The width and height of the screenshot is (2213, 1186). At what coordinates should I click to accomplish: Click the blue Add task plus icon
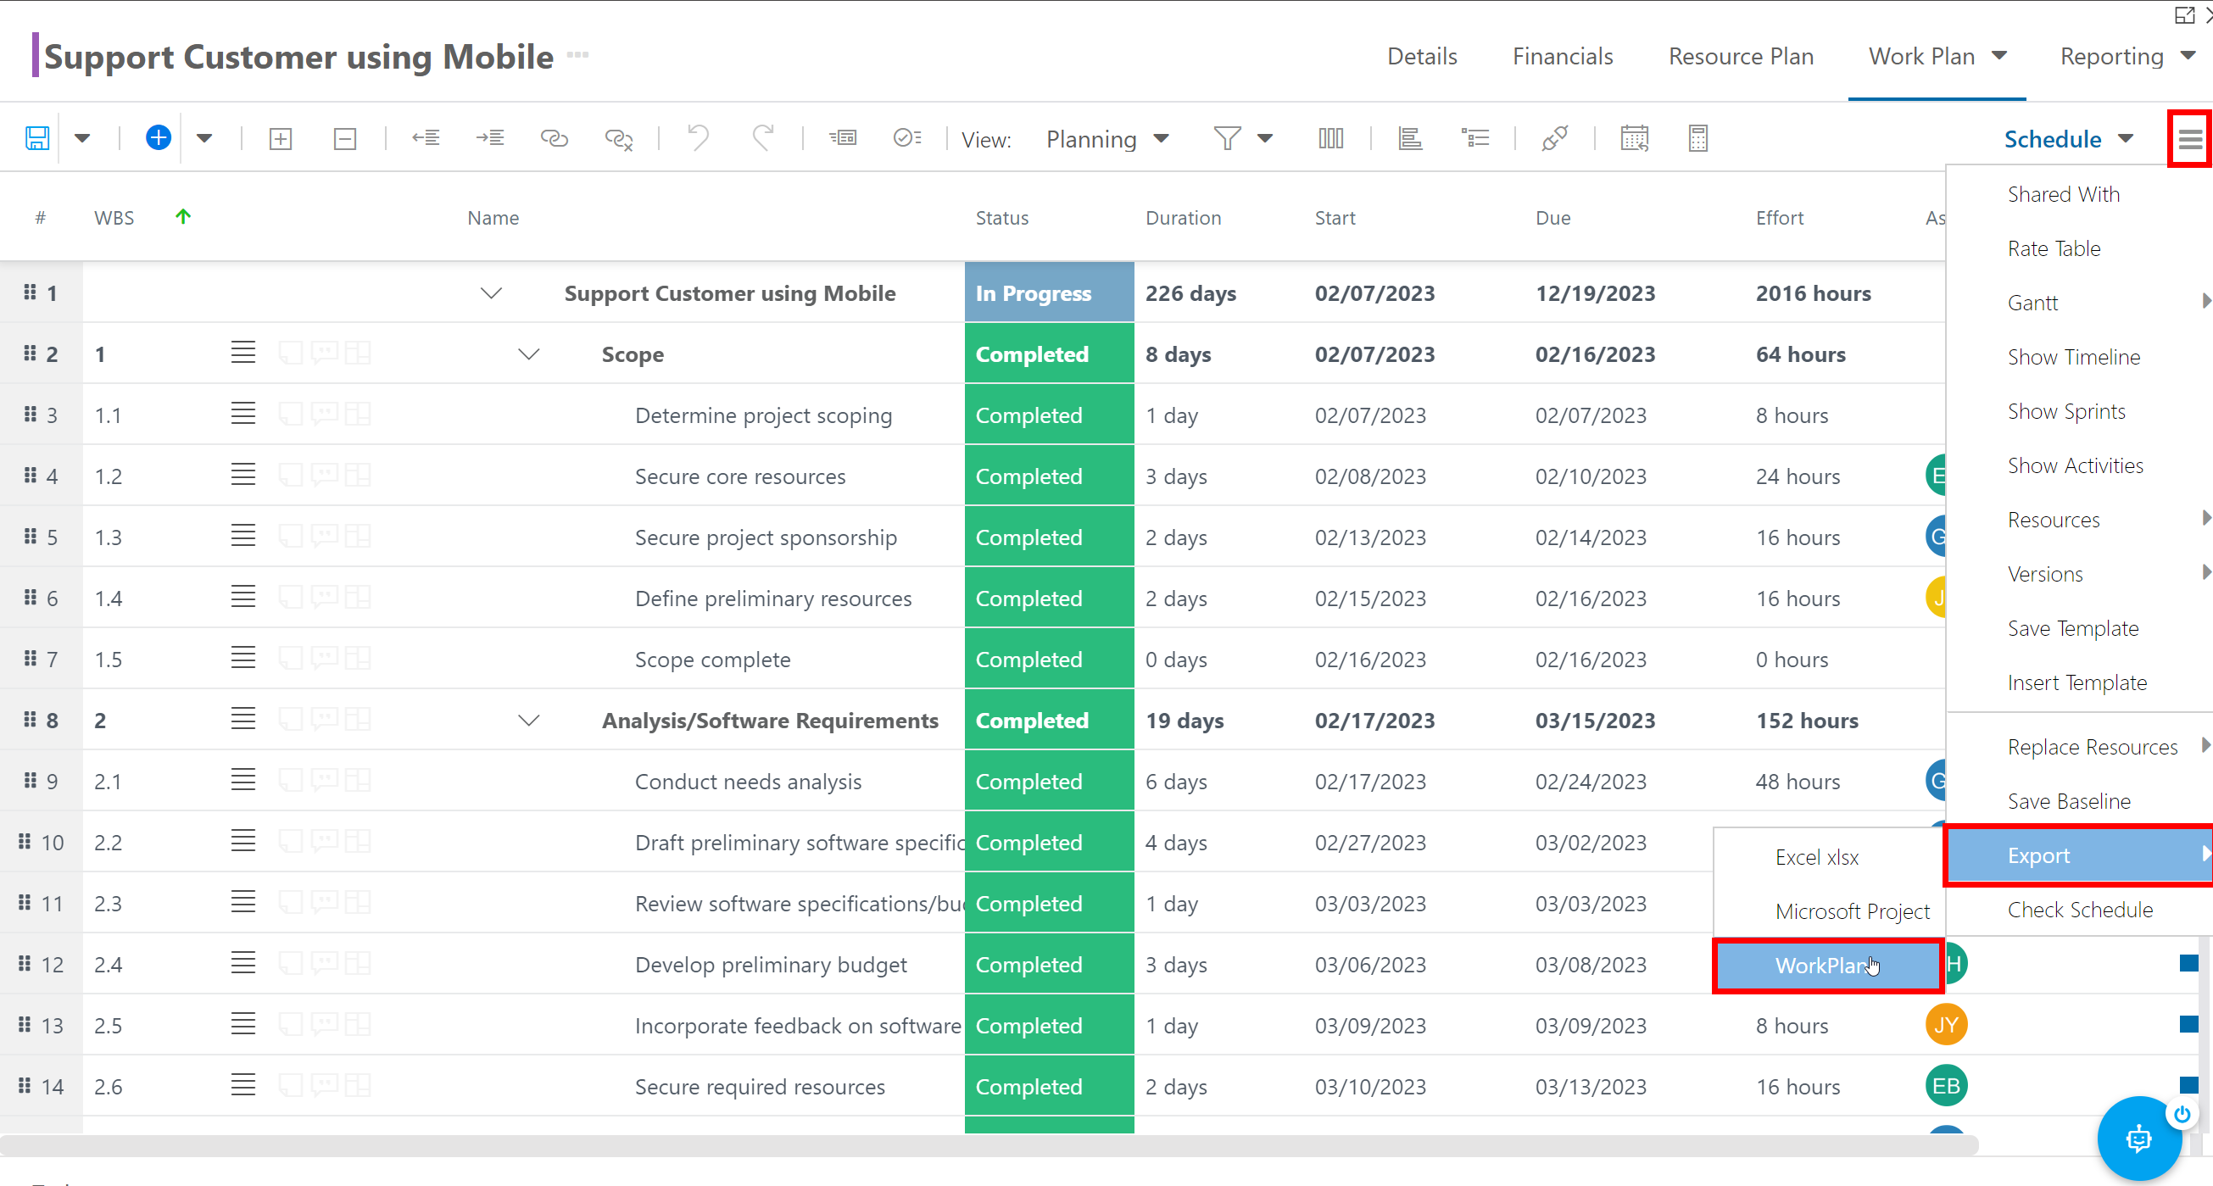158,137
